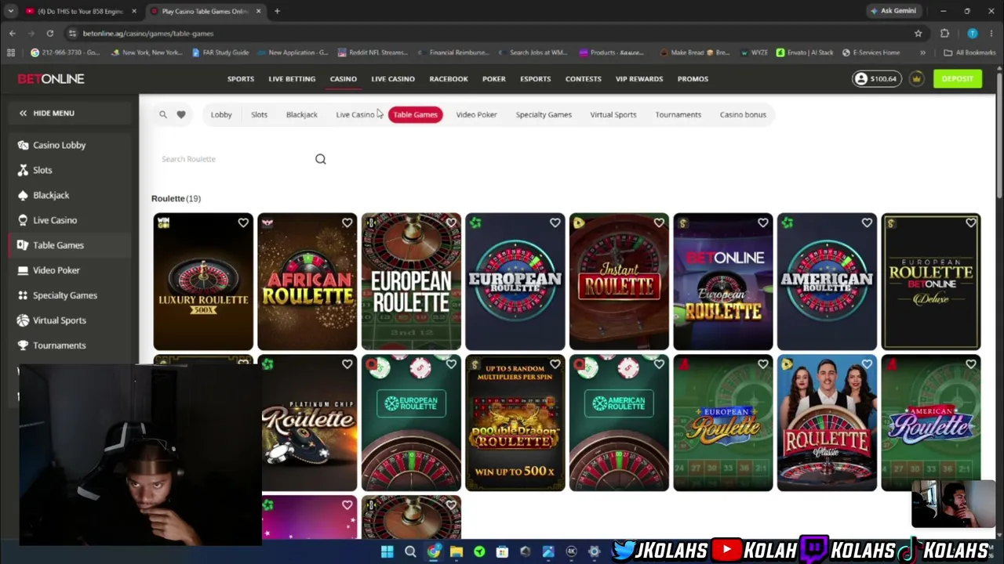Open the Chrome apps grid icon

click(11, 52)
